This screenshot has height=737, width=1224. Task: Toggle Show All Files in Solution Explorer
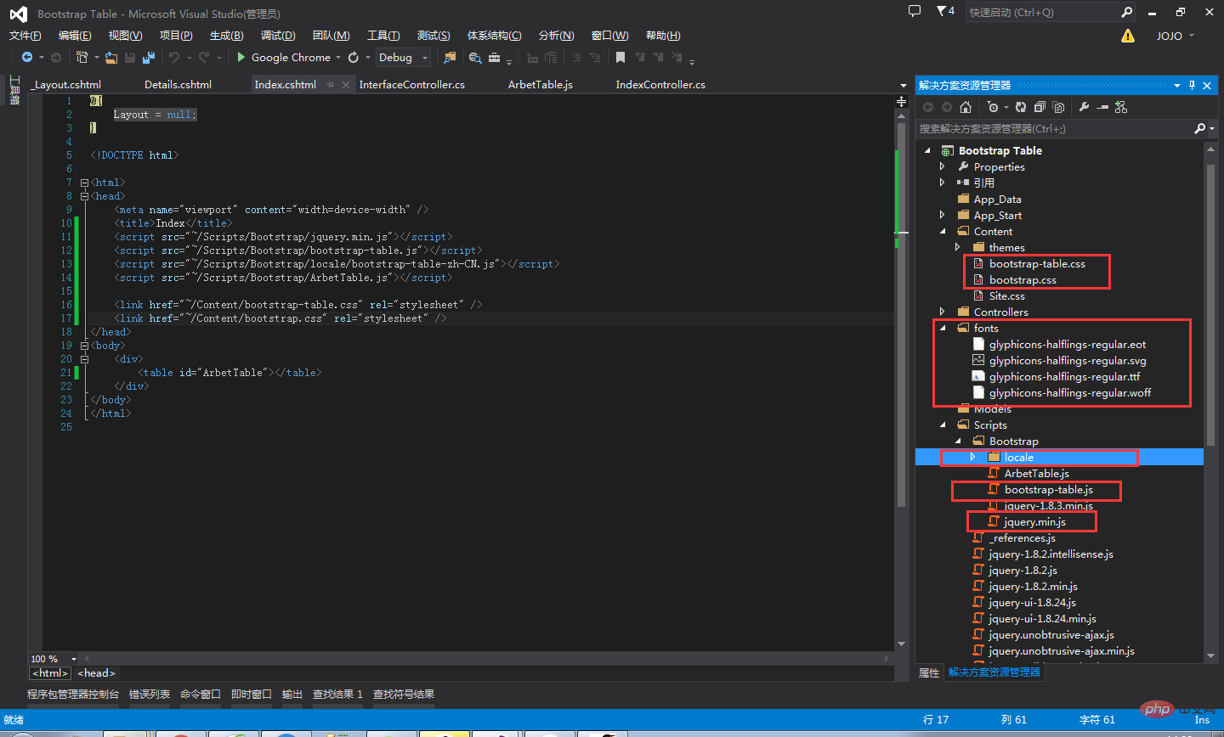[1058, 107]
